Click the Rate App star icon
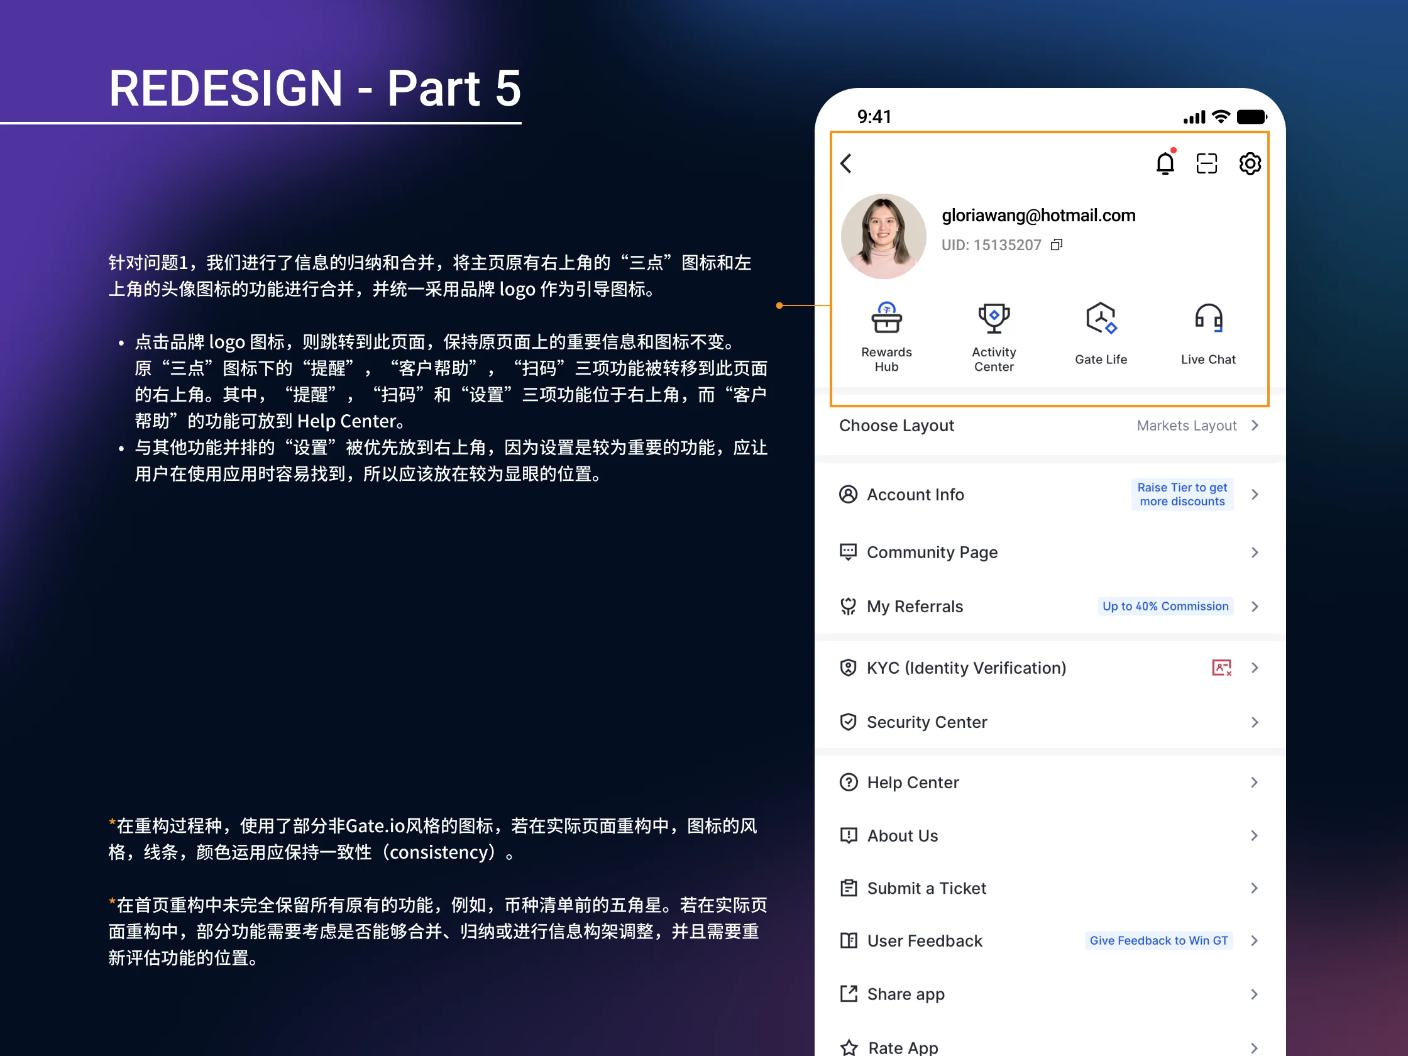The width and height of the screenshot is (1408, 1056). coord(849,1048)
